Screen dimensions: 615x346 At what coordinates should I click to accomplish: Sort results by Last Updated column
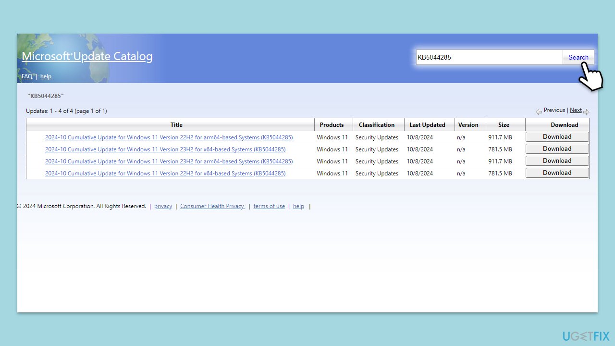427,125
